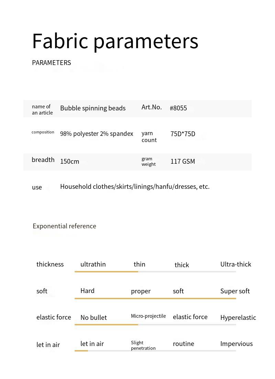Click the '150cm' breadth value
Image resolution: width=275 pixels, height=379 pixels.
pyautogui.click(x=70, y=161)
